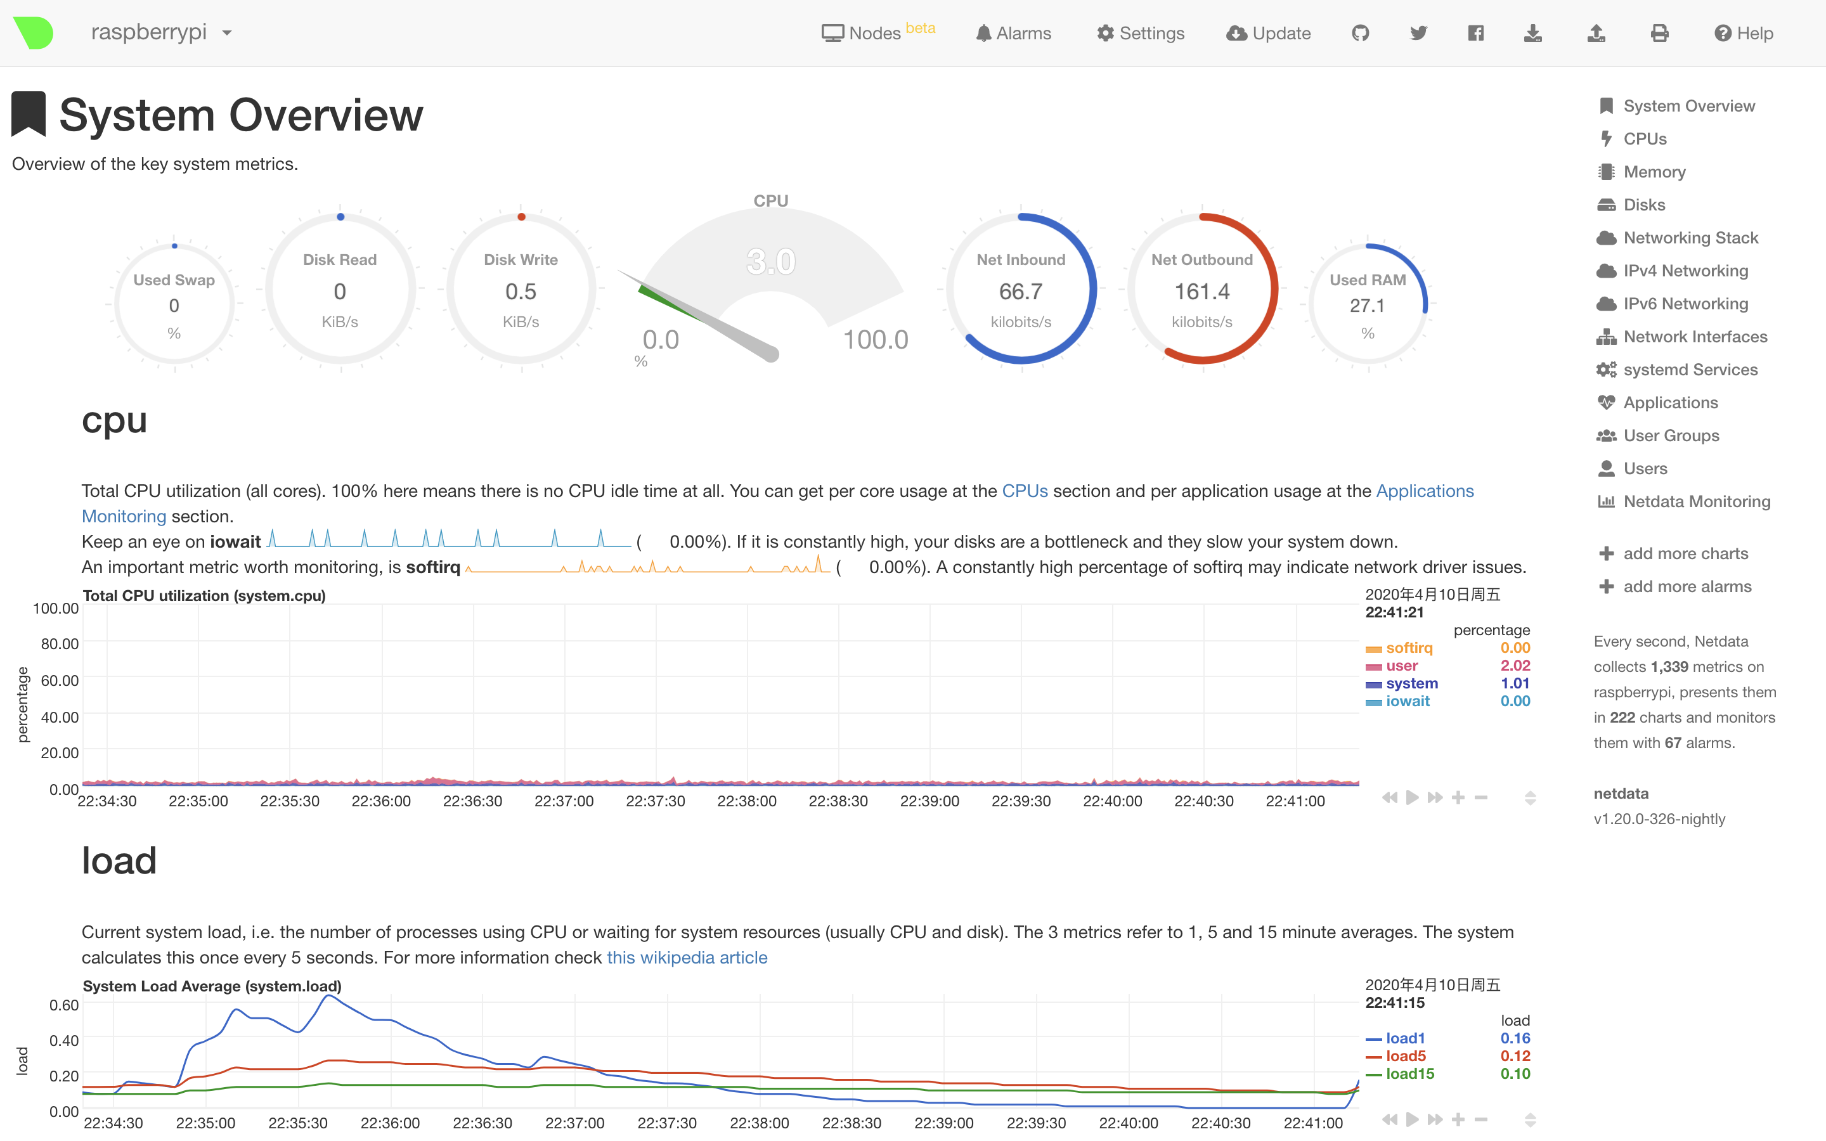Toggle softirq dimension in CPU legend
Viewport: 1826px width, 1141px height.
point(1400,648)
